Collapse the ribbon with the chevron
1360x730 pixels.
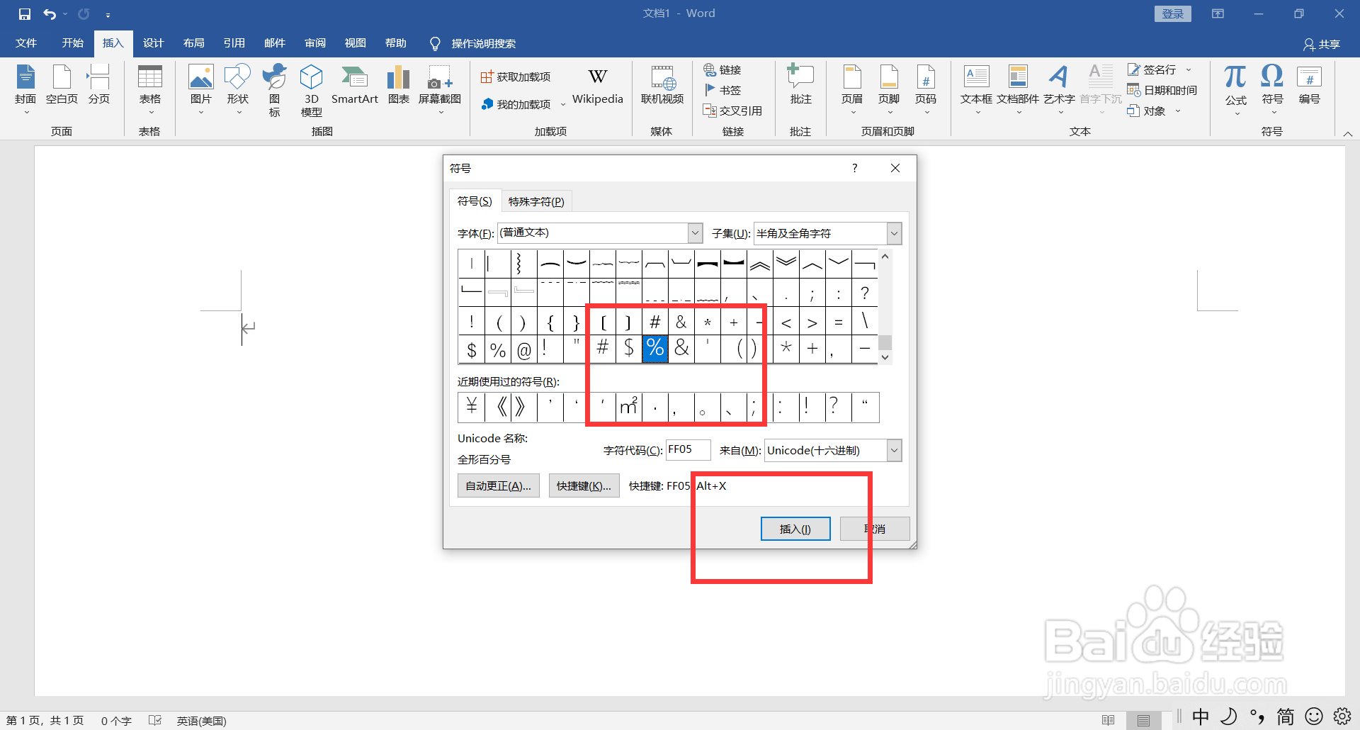click(1348, 133)
